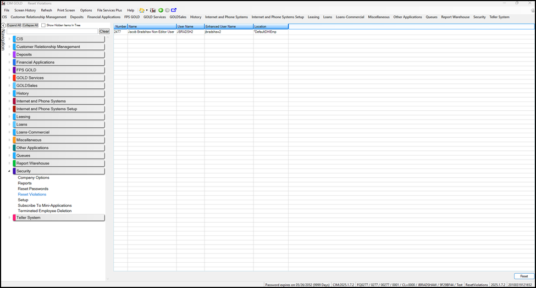The image size is (536, 288).
Task: Expand the Deposits node arrow in the tree
Action: [x=9, y=54]
